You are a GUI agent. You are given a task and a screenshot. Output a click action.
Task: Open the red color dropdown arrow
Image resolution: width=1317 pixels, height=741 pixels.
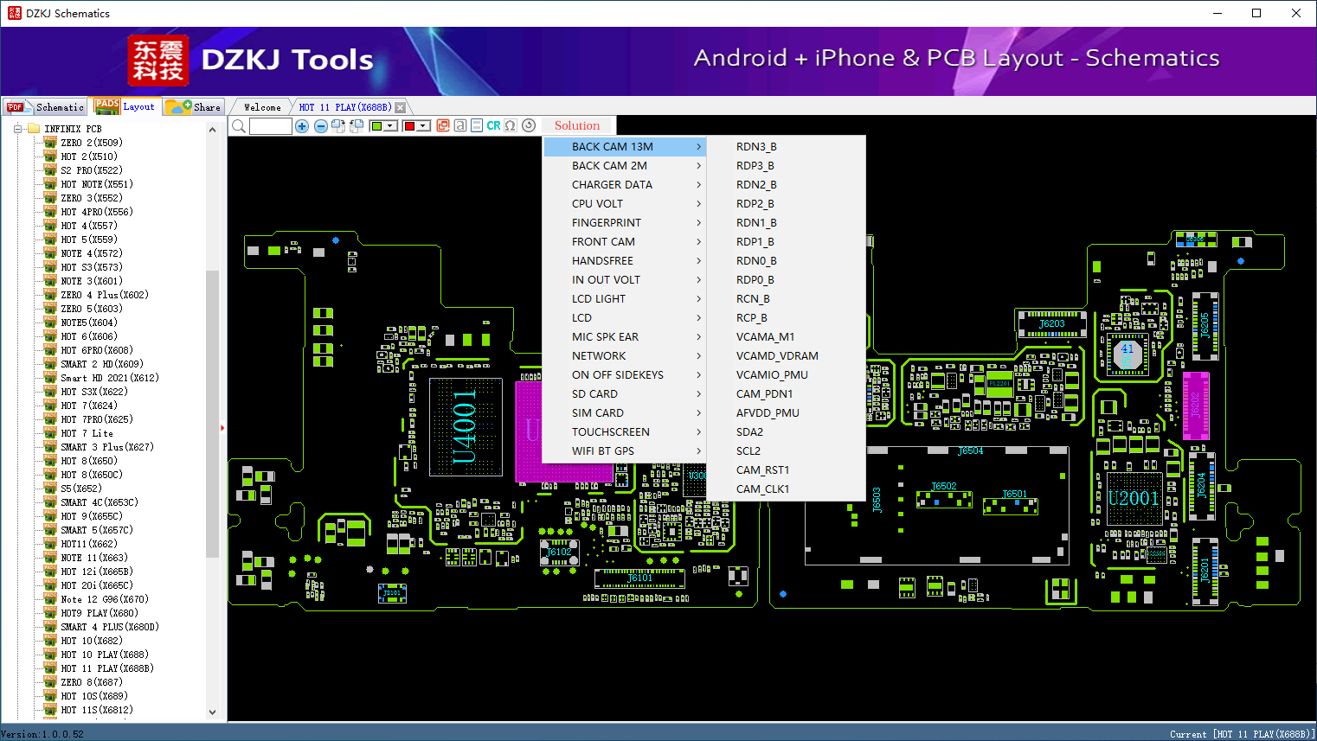[424, 126]
